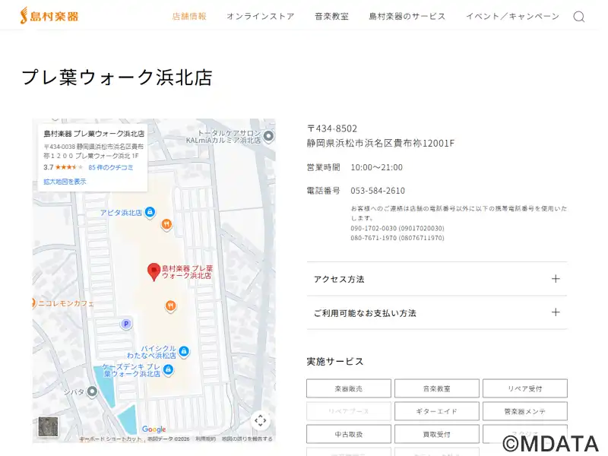Click the アピタ浜北店 shopping marker
Image resolution: width=608 pixels, height=456 pixels.
click(x=150, y=213)
